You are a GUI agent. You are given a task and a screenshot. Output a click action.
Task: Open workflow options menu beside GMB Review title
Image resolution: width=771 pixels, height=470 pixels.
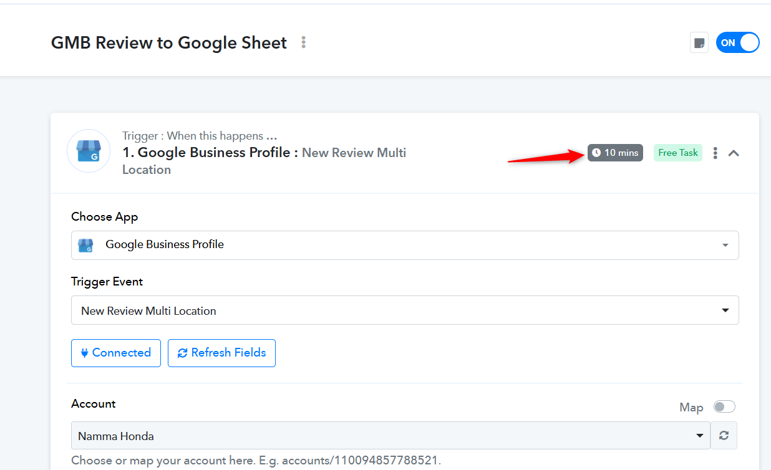304,42
